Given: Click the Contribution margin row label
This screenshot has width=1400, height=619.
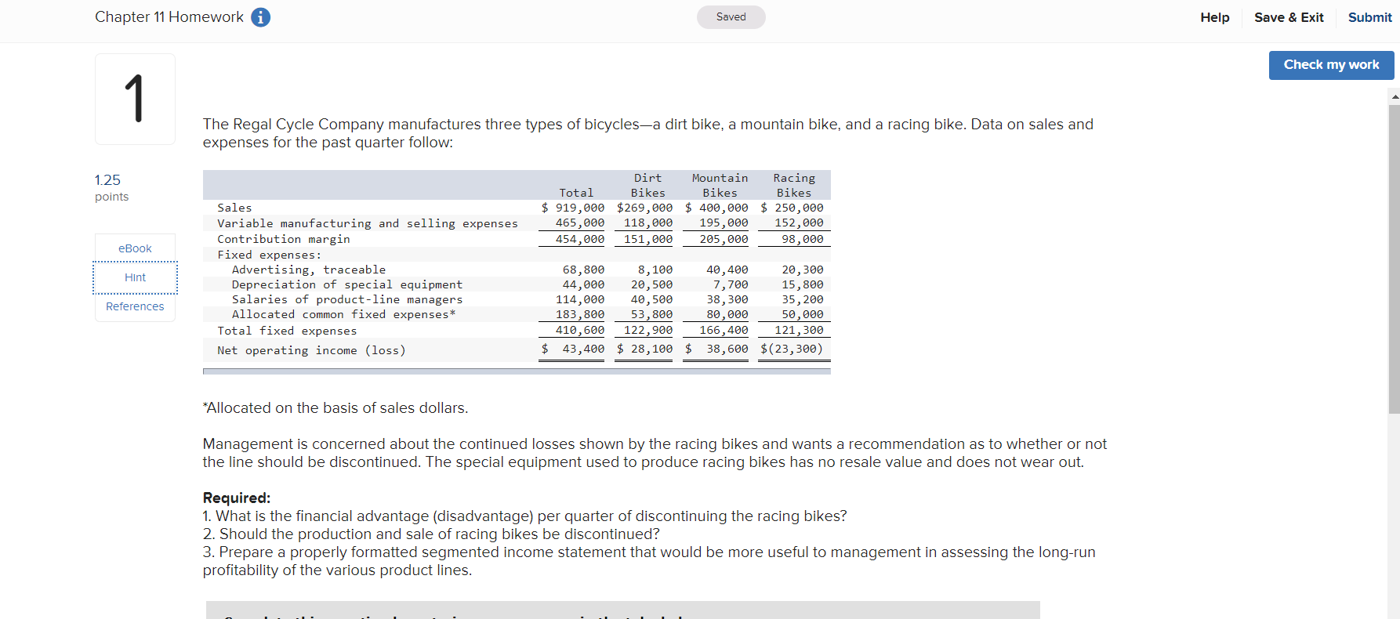Looking at the screenshot, I should (284, 239).
